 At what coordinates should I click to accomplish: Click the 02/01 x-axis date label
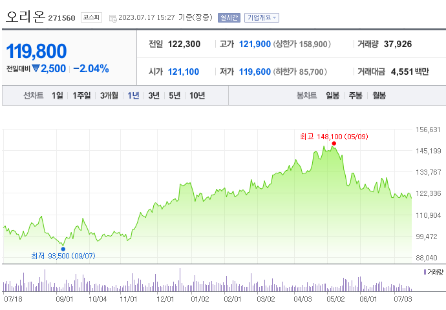click(233, 299)
